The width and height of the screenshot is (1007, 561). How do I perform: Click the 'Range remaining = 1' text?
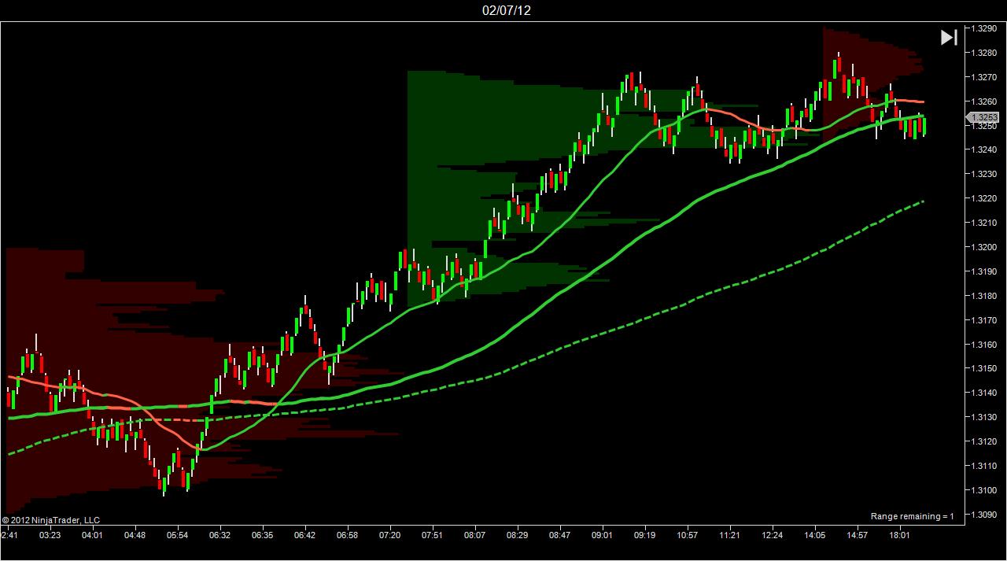click(x=912, y=516)
